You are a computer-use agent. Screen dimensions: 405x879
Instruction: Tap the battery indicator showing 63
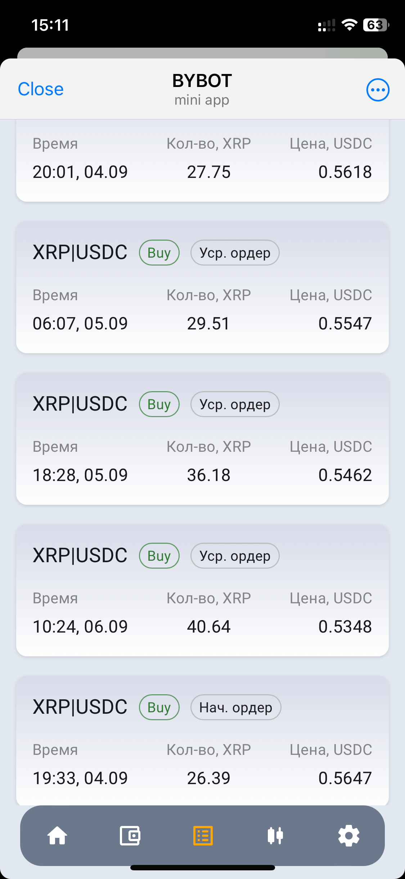tap(376, 25)
